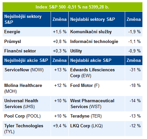Select the Energie sector cell
This screenshot has width=147, height=139.
click(27, 32)
